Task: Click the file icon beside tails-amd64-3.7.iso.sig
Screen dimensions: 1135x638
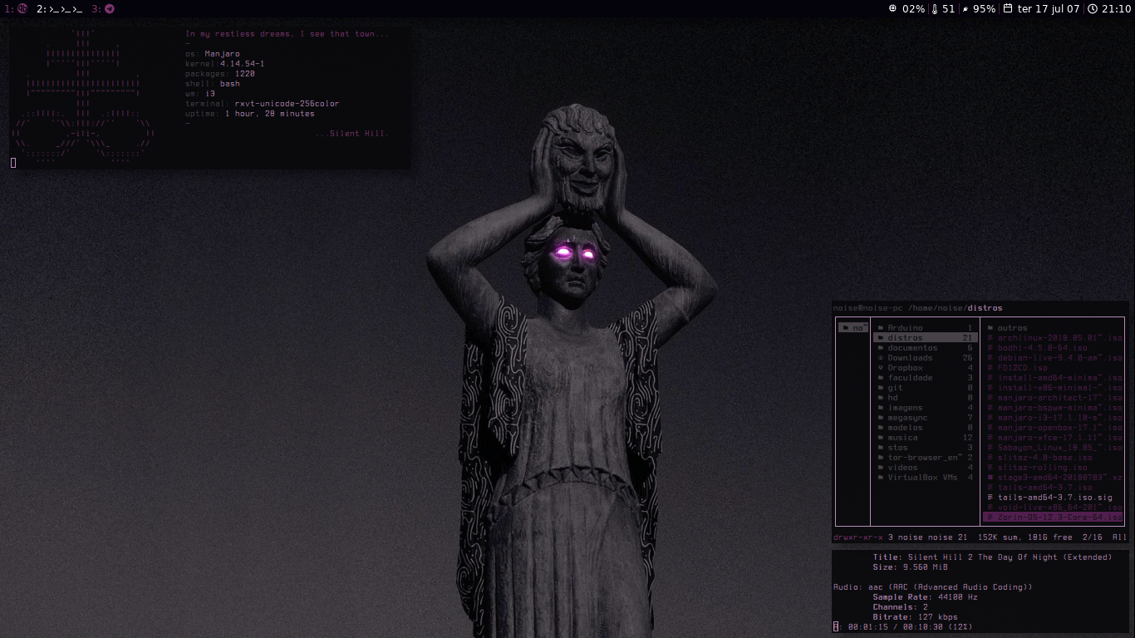Action: click(990, 498)
